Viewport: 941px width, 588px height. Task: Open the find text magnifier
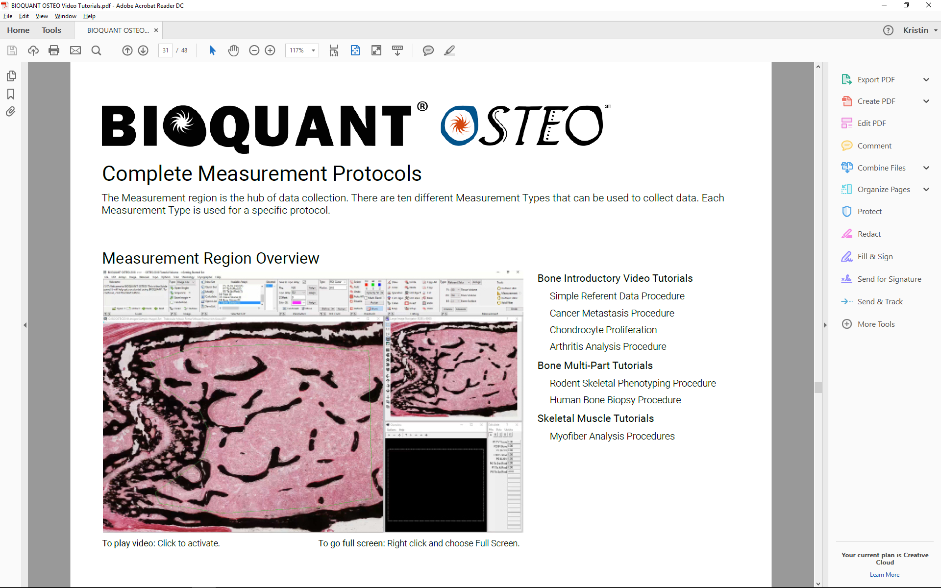[x=97, y=50]
